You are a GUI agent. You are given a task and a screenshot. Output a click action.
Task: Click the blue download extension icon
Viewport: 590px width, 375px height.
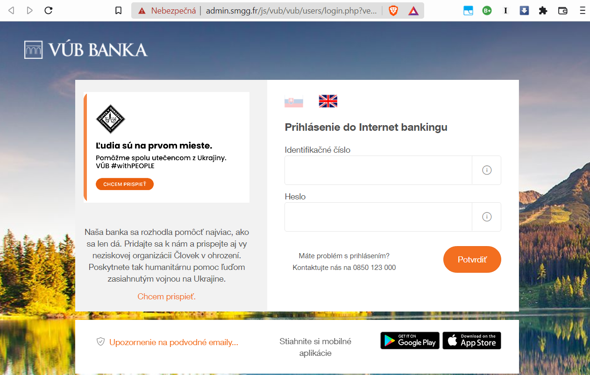pos(524,10)
